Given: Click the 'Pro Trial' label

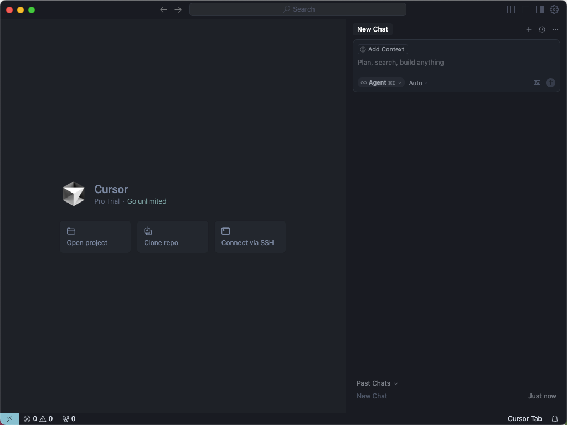Looking at the screenshot, I should pos(107,201).
